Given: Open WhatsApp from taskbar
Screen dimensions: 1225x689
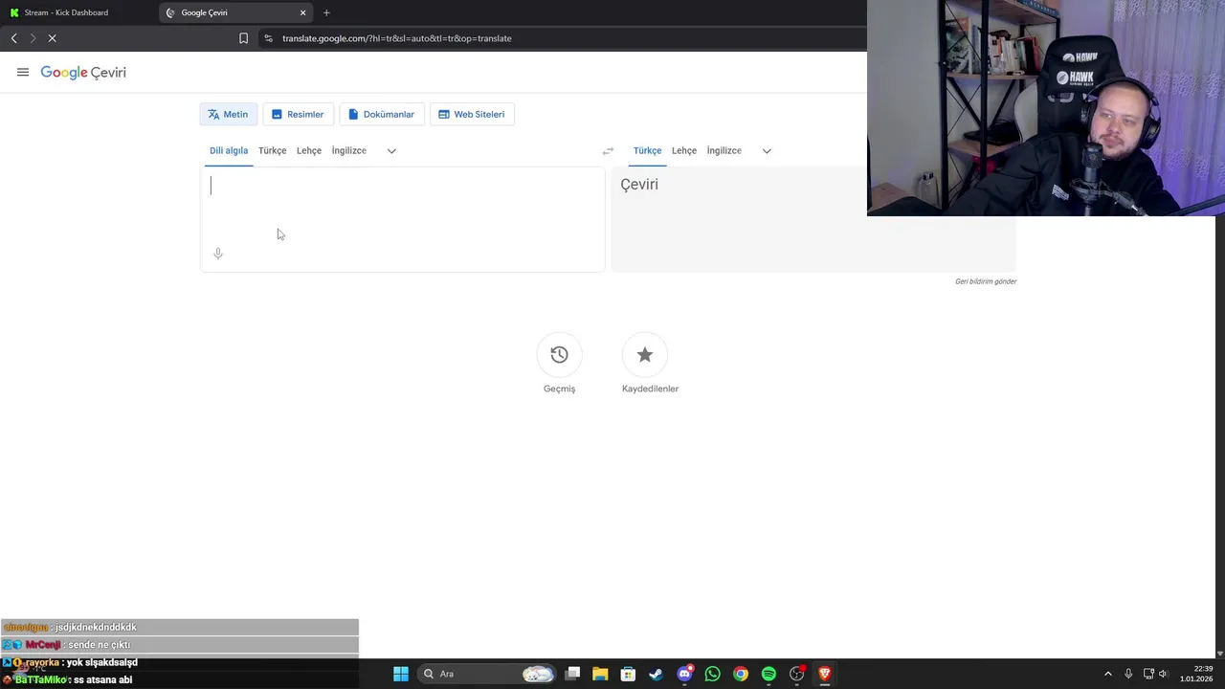Looking at the screenshot, I should pyautogui.click(x=712, y=674).
